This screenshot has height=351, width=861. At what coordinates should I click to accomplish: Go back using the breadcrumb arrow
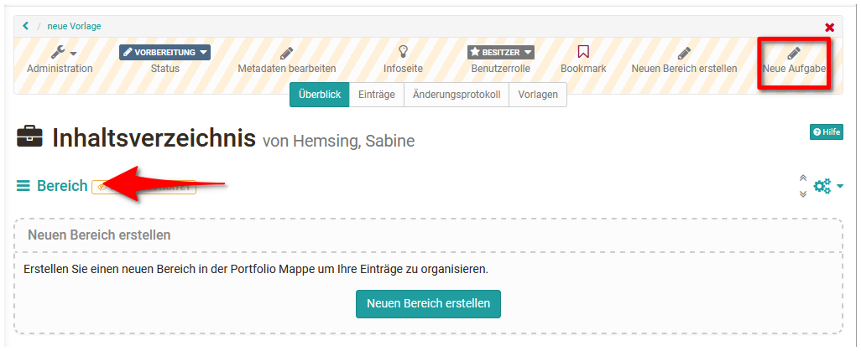[x=25, y=26]
